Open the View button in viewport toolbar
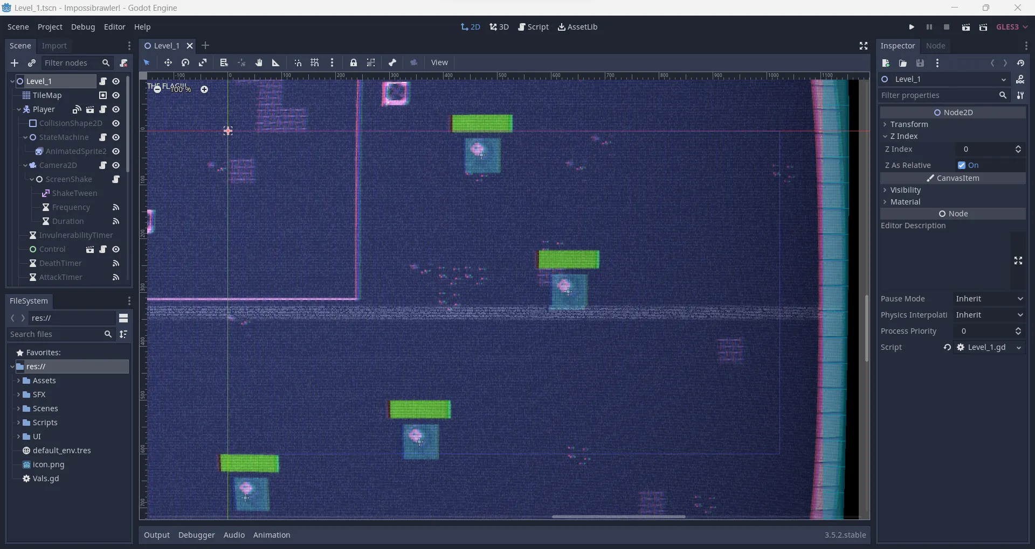This screenshot has height=549, width=1035. click(439, 63)
